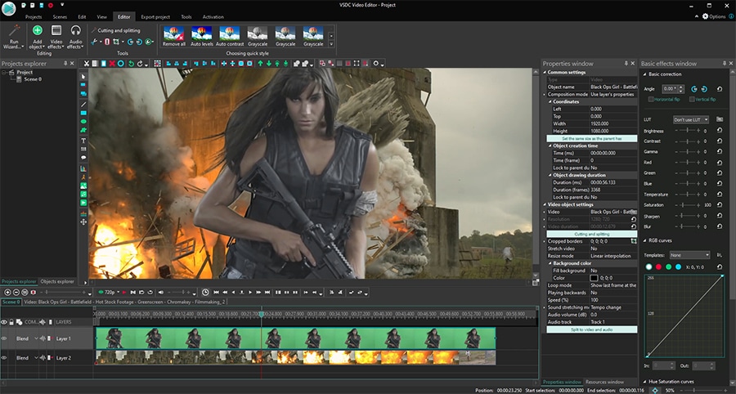
Task: Expand Layer 1 Blend mode dropdown
Action: coord(37,338)
